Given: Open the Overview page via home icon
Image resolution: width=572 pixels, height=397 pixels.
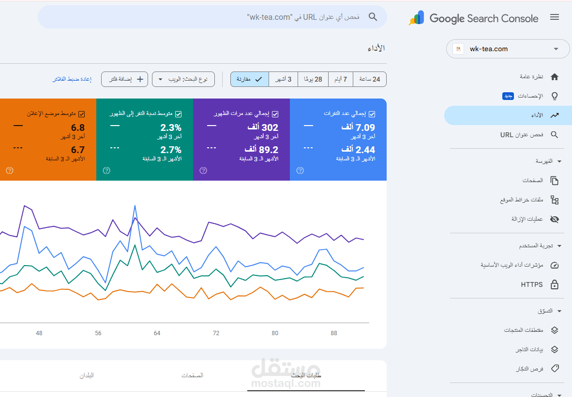Looking at the screenshot, I should (x=555, y=76).
